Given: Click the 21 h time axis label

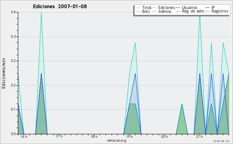Looking at the screenshot, I should pos(199,136).
